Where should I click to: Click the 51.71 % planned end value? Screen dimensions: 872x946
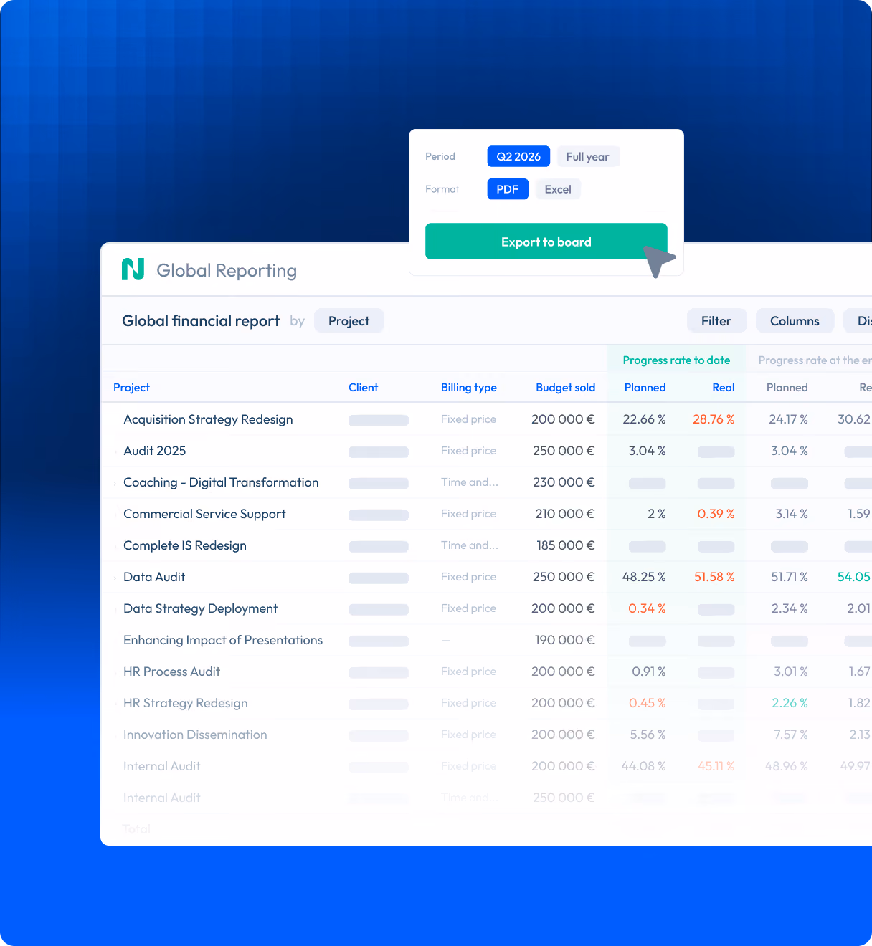[790, 577]
